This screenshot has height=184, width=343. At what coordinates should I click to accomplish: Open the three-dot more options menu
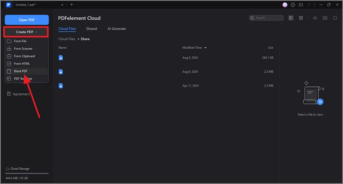pos(309,4)
